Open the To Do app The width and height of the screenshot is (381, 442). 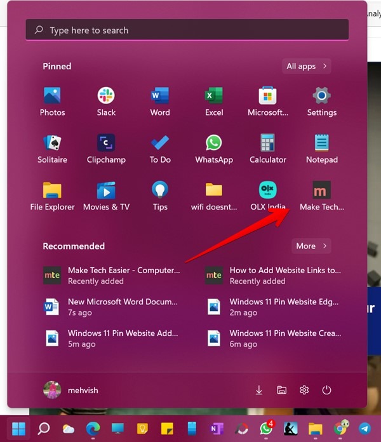pyautogui.click(x=160, y=149)
